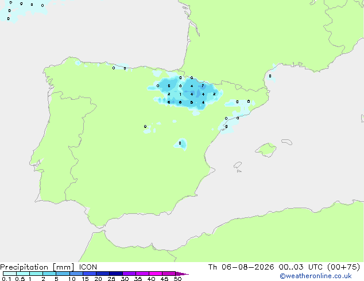This screenshot has width=364, height=281.
Task: Click the "ICON" model name label
Action: pyautogui.click(x=88, y=267)
